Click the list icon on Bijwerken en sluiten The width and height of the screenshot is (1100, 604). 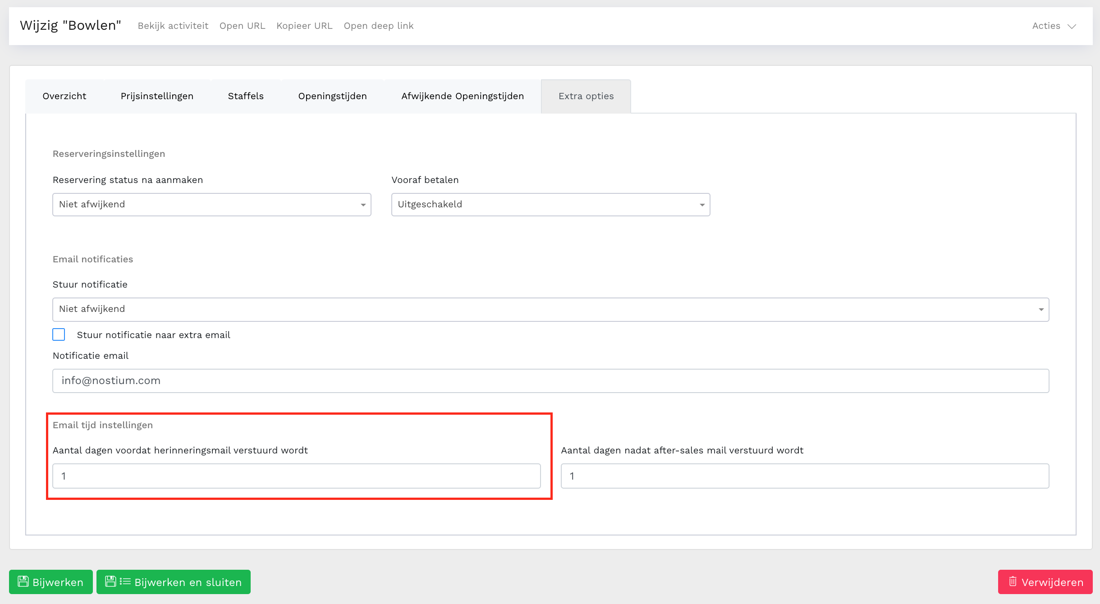point(125,581)
